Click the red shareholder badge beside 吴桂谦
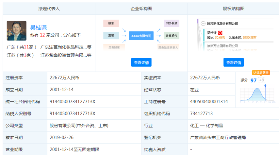The height and width of the screenshot is (155, 279). (220, 33)
